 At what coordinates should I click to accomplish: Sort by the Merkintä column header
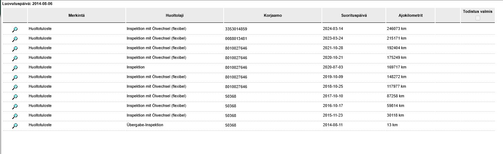point(76,15)
